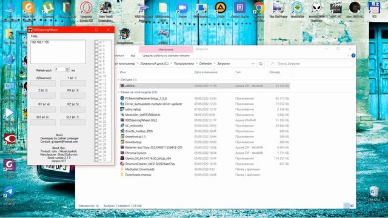The width and height of the screenshot is (388, 218).
Task: Click the x360ce archive icon
Action: click(122, 86)
